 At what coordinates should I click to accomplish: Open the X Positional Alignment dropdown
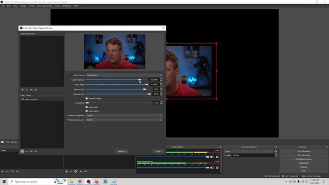pos(124,115)
